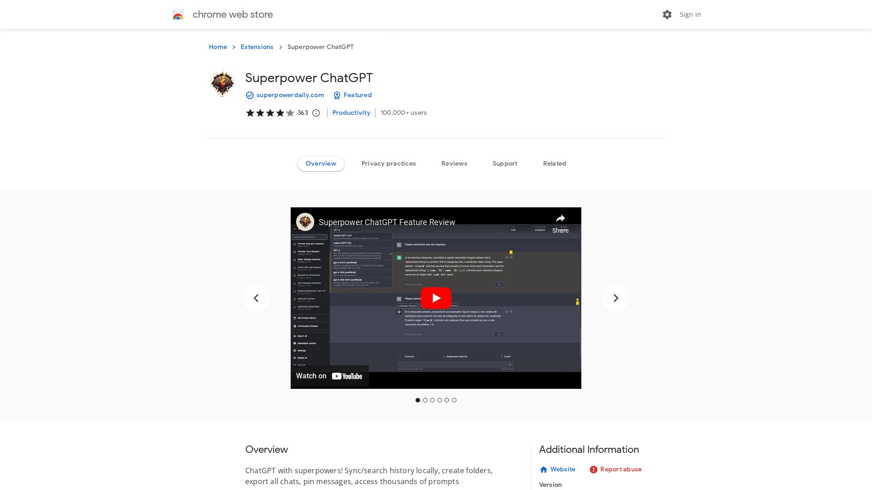Go to next carousel slide arrow

tap(615, 298)
